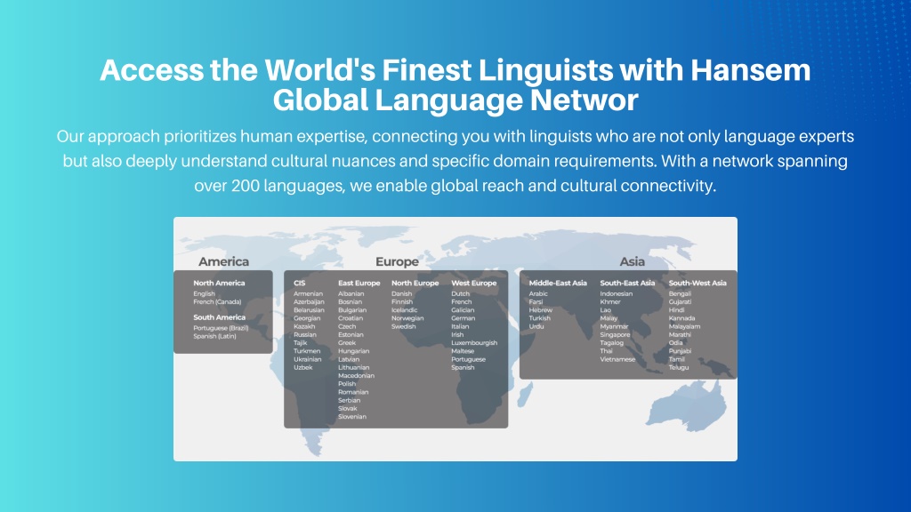Pick 'Khmer' under South-East Asia
Viewport: 911px width, 512px height.
[x=610, y=302]
